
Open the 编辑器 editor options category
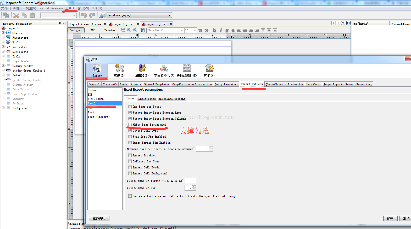pyautogui.click(x=142, y=71)
